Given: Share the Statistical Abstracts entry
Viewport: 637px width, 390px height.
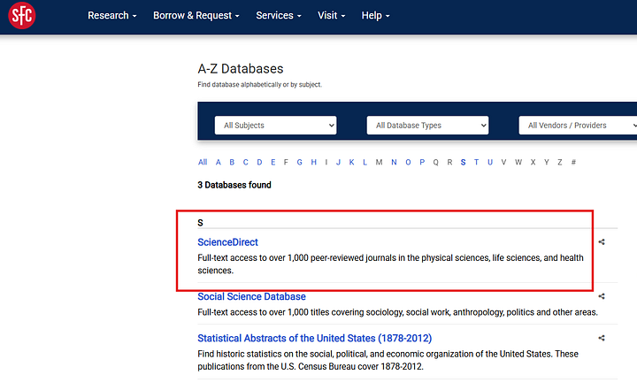Looking at the screenshot, I should pyautogui.click(x=602, y=338).
